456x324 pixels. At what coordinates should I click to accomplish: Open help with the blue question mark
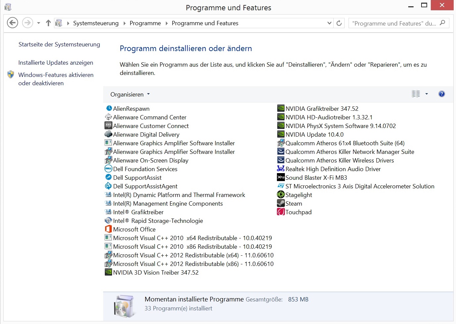point(442,94)
